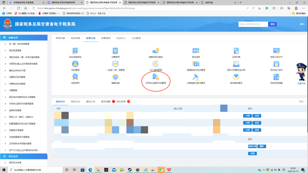Open the 服务提醒 tab

106,102
